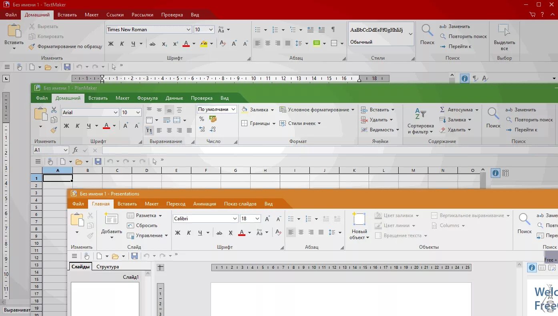558x316 pixels.
Task: Open the Файл menu in TextMaker
Action: pyautogui.click(x=11, y=15)
